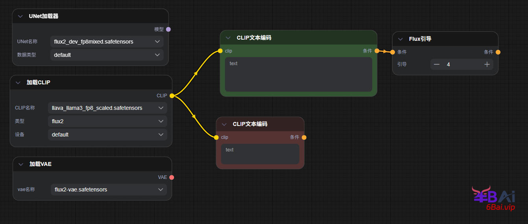528x224 pixels.
Task: Click the red node's text prompt field
Action: (260, 154)
